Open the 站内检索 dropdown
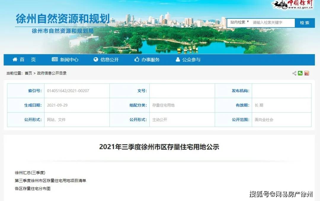The height and width of the screenshot is (201, 320). [240, 22]
